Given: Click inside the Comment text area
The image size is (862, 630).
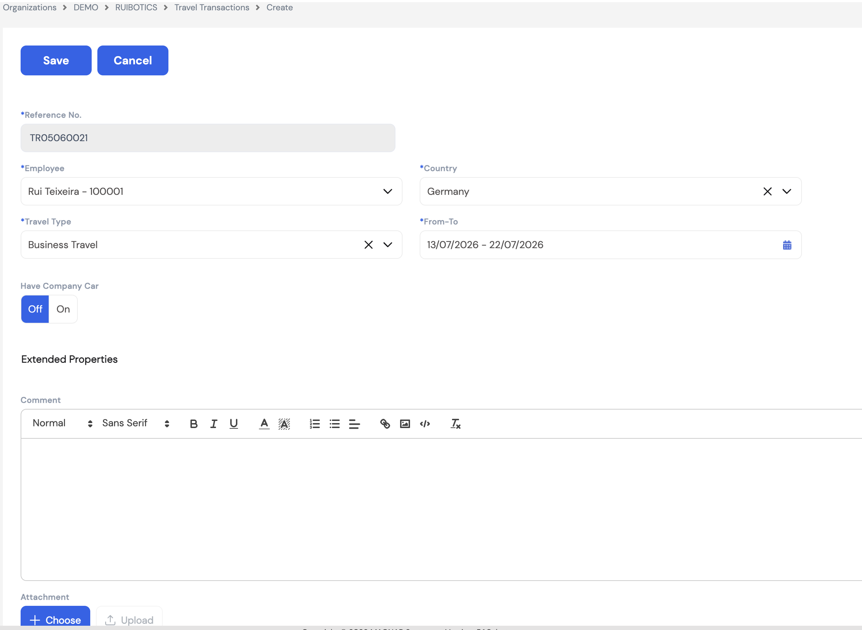Looking at the screenshot, I should pos(441,509).
